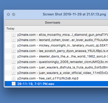This screenshot has width=108, height=103.
Task: Click the Screen Shot 2019-11-29 window title
Action: click(x=74, y=14)
